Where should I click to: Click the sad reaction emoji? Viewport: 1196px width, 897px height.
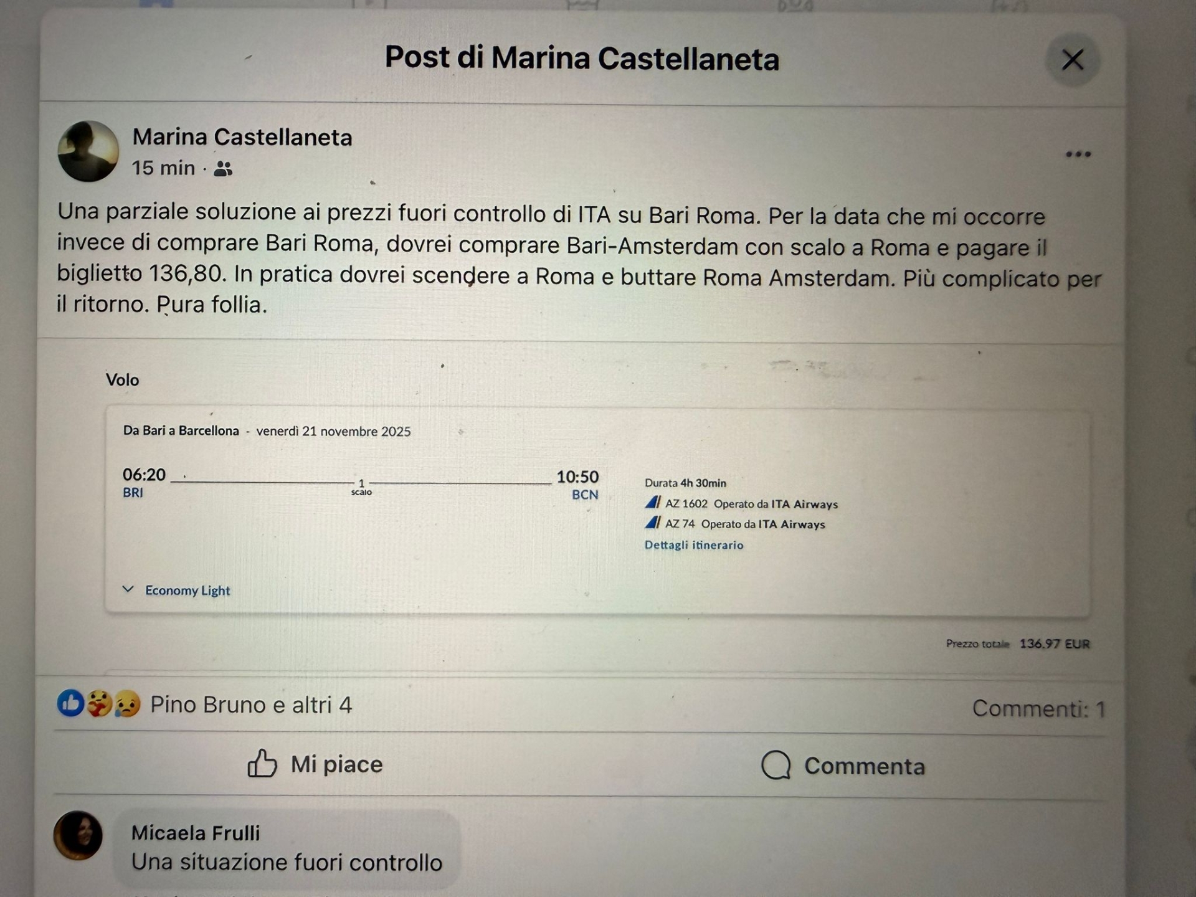[x=127, y=705]
